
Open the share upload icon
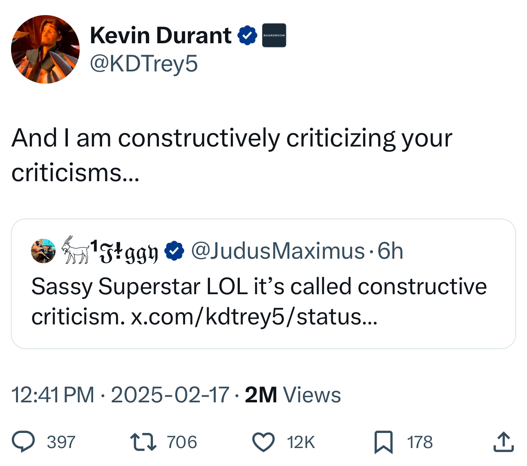503,442
